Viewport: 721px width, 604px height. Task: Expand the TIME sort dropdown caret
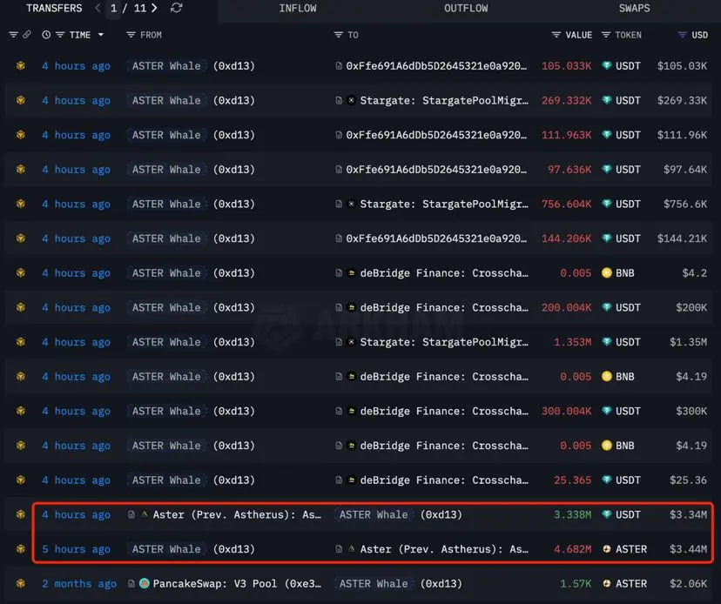click(x=101, y=35)
